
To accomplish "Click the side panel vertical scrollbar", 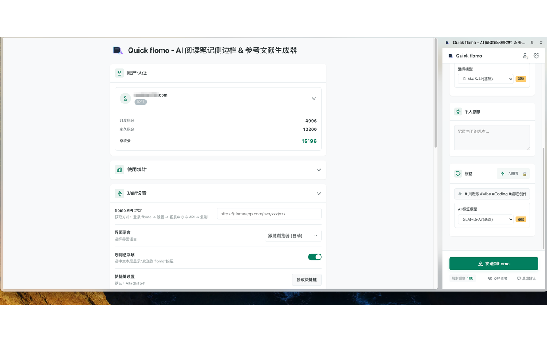I will point(544,199).
